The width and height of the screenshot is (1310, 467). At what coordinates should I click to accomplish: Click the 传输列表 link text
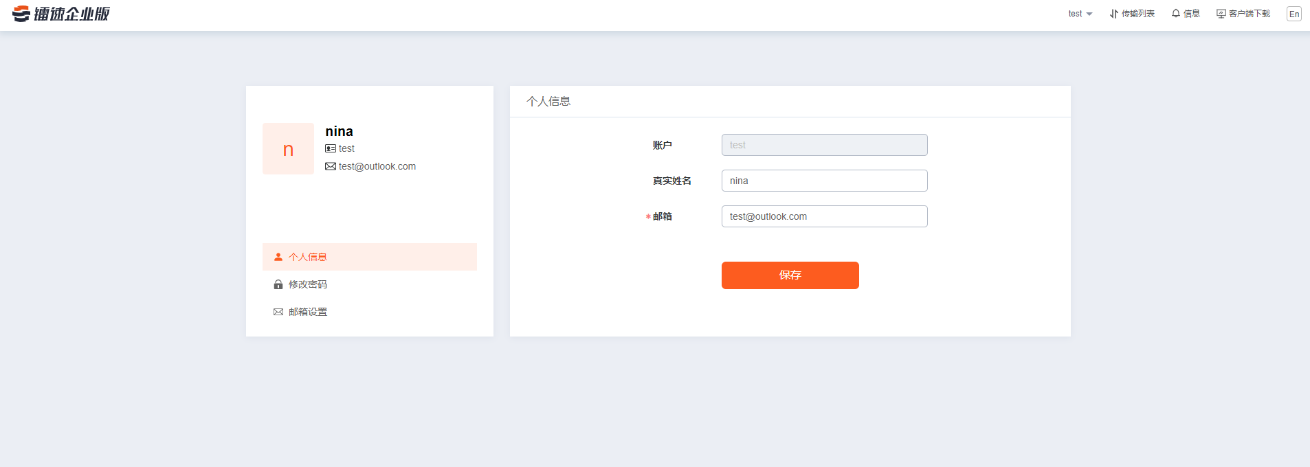tap(1138, 14)
